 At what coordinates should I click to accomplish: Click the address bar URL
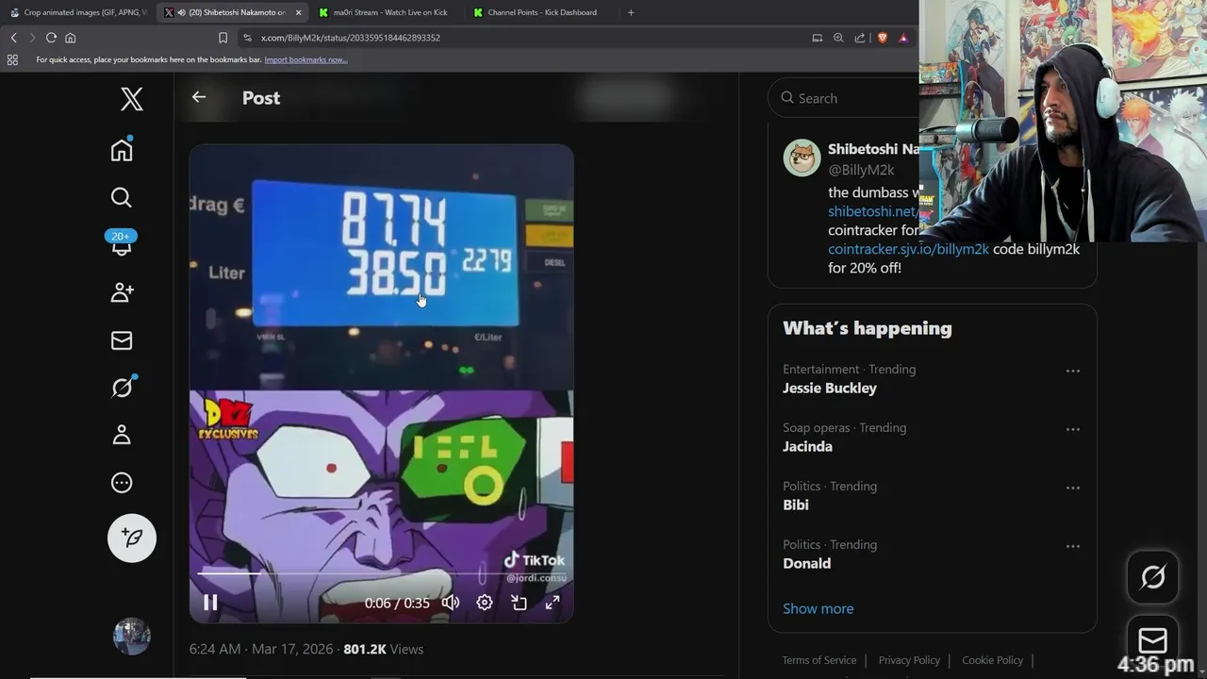[x=351, y=38]
